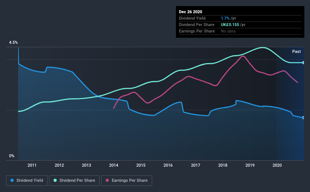This screenshot has height=192, width=310.
Task: Click the 2016 x-axis label
Action: [x=168, y=165]
